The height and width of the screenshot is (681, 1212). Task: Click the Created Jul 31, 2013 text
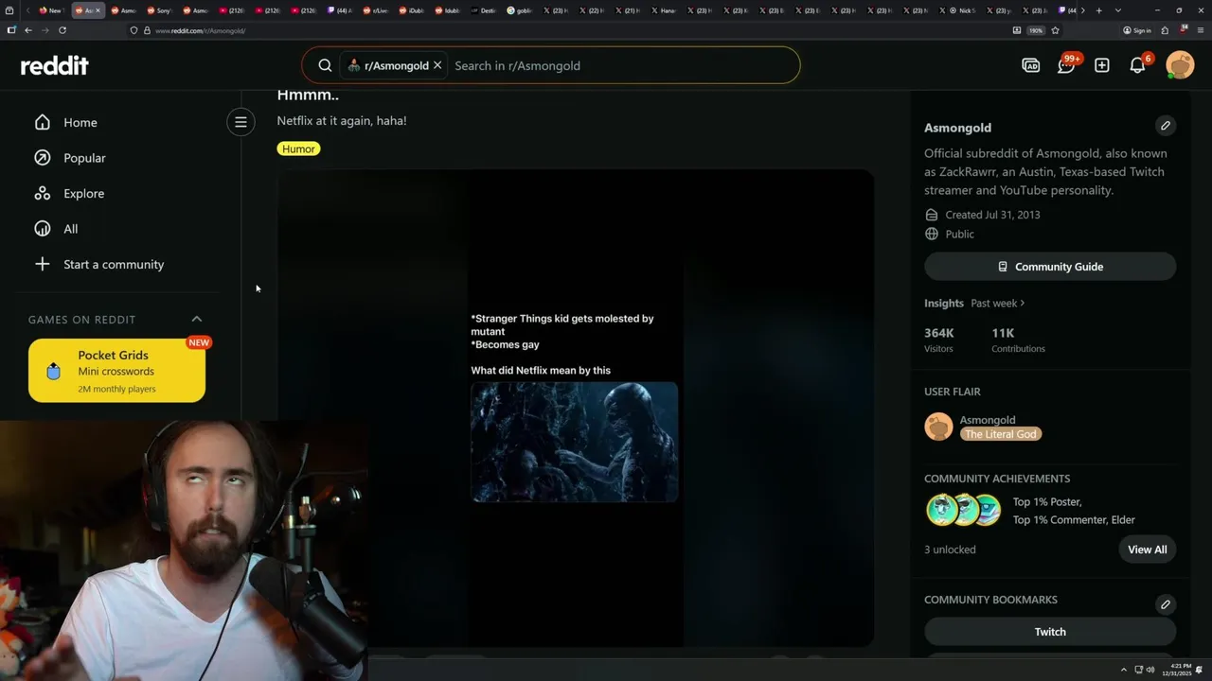pyautogui.click(x=992, y=215)
